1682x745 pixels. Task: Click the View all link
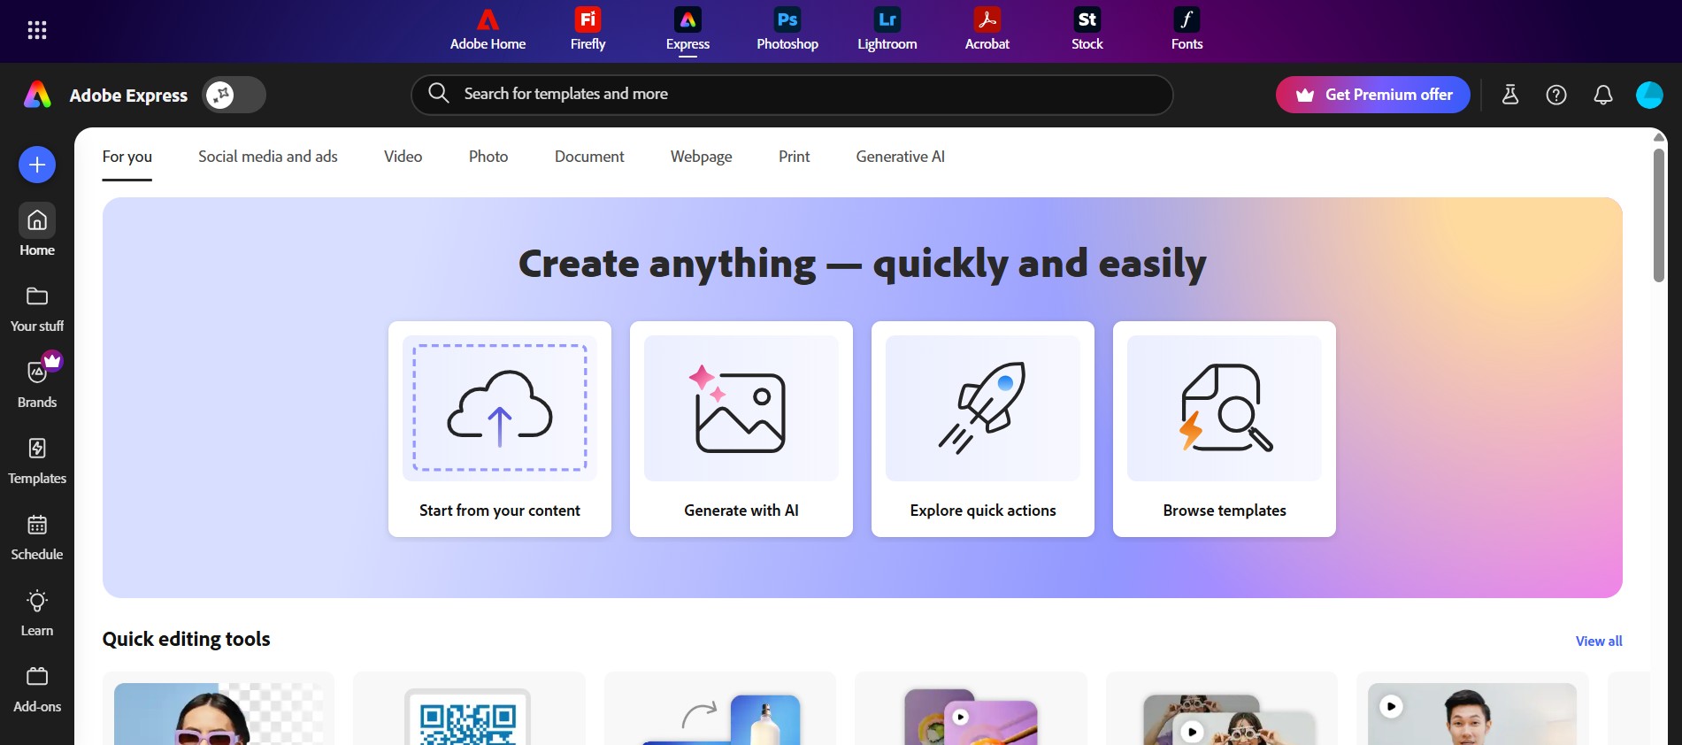point(1599,641)
